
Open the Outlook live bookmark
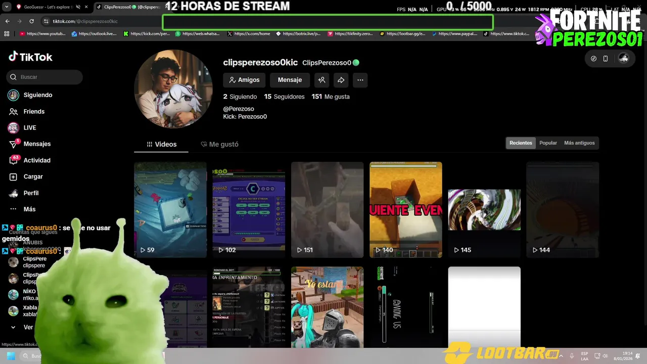[x=94, y=34]
